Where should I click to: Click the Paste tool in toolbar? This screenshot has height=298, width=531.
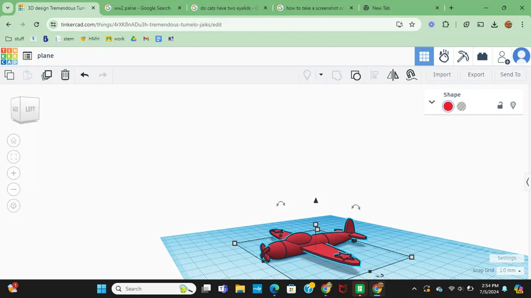click(28, 75)
